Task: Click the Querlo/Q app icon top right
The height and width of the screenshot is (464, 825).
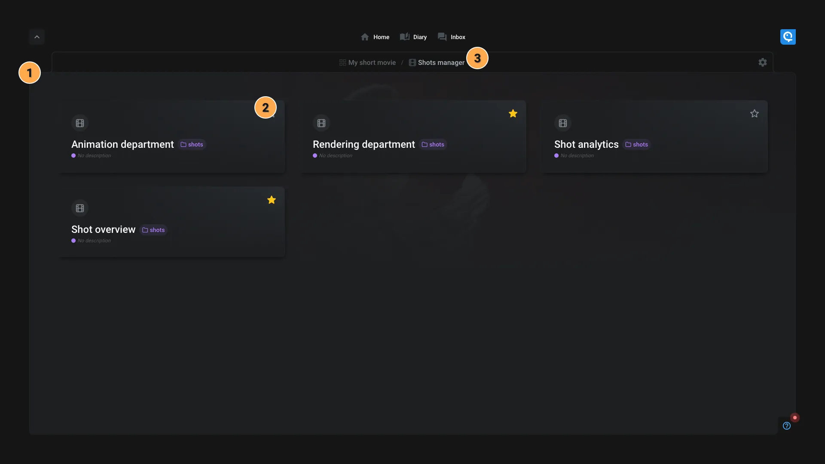Action: tap(788, 36)
